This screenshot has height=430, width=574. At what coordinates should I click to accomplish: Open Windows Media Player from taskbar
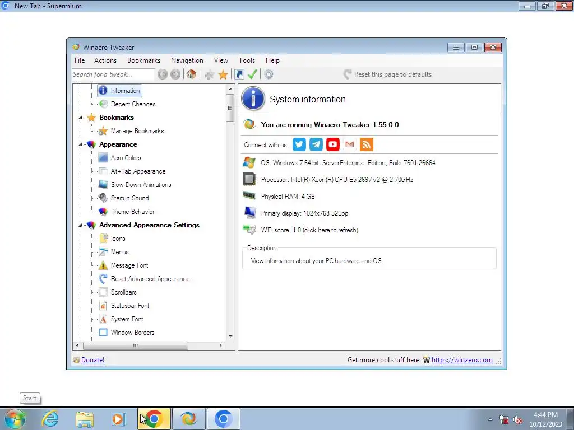pyautogui.click(x=119, y=419)
